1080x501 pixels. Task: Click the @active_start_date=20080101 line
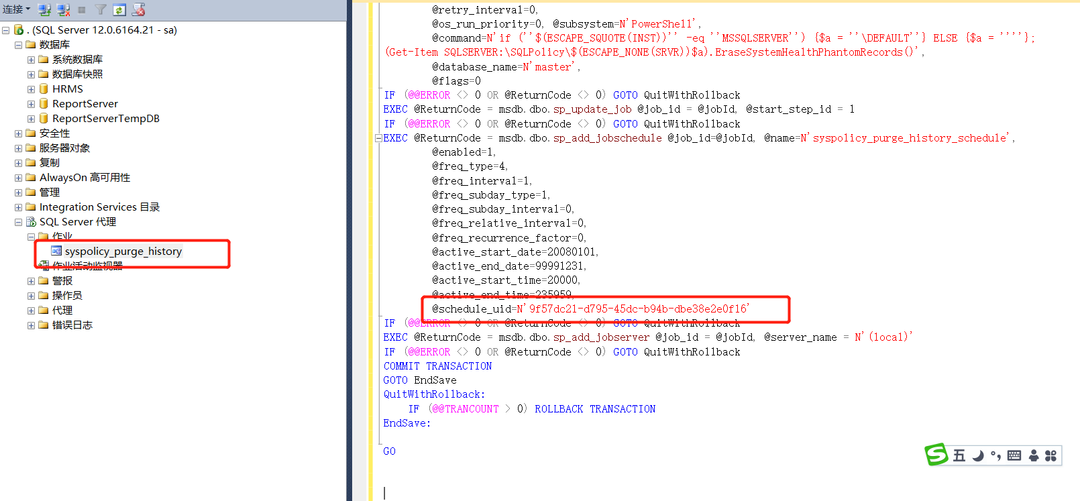(x=515, y=252)
